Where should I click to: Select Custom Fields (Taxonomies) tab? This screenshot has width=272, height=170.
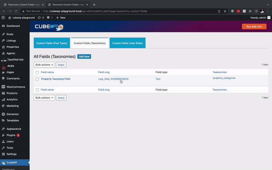[90, 43]
